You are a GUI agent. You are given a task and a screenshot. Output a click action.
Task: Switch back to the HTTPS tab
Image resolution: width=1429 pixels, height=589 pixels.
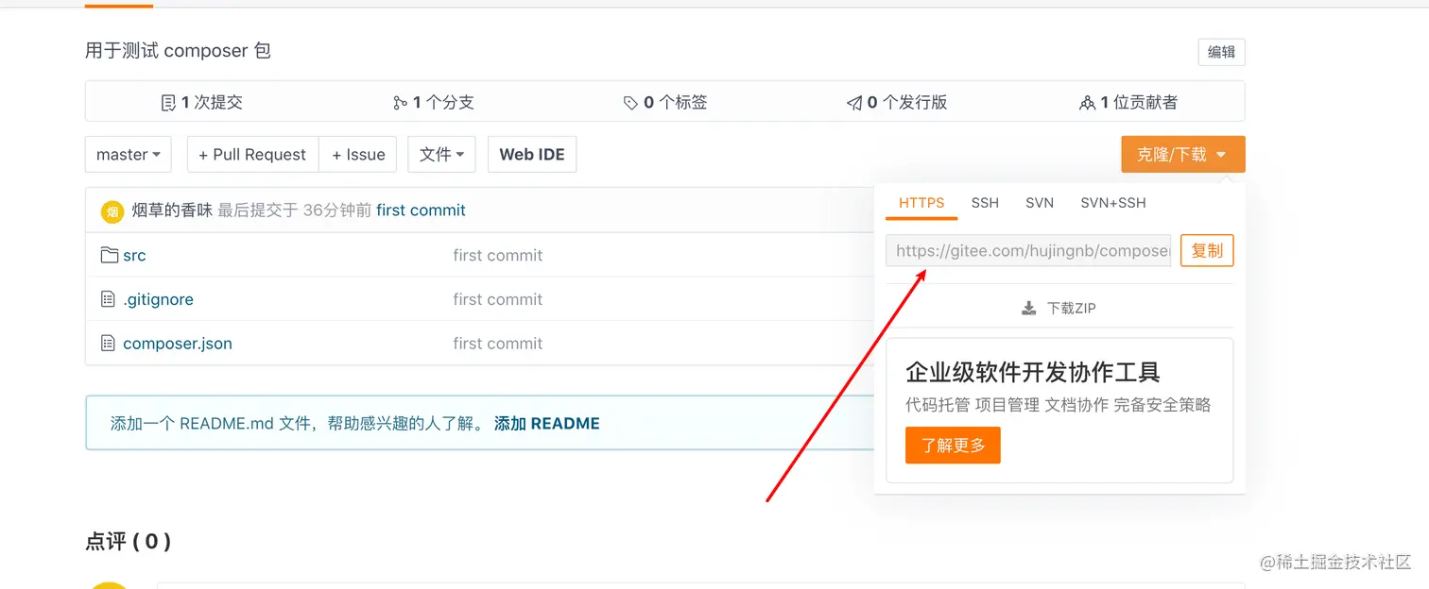(x=920, y=203)
